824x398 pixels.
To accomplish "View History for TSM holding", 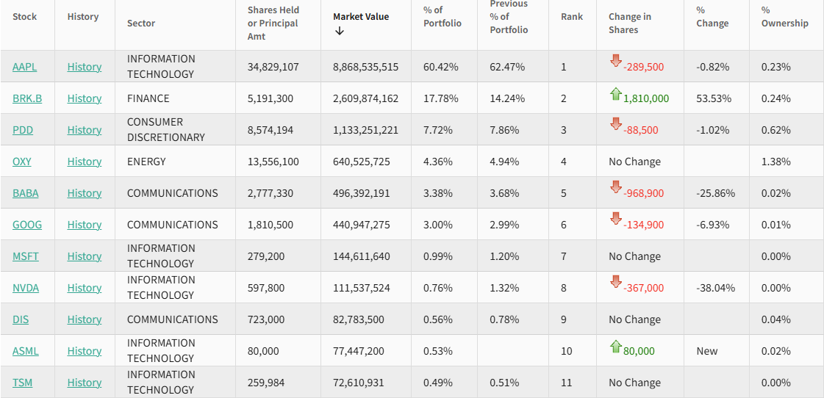I will (x=85, y=383).
